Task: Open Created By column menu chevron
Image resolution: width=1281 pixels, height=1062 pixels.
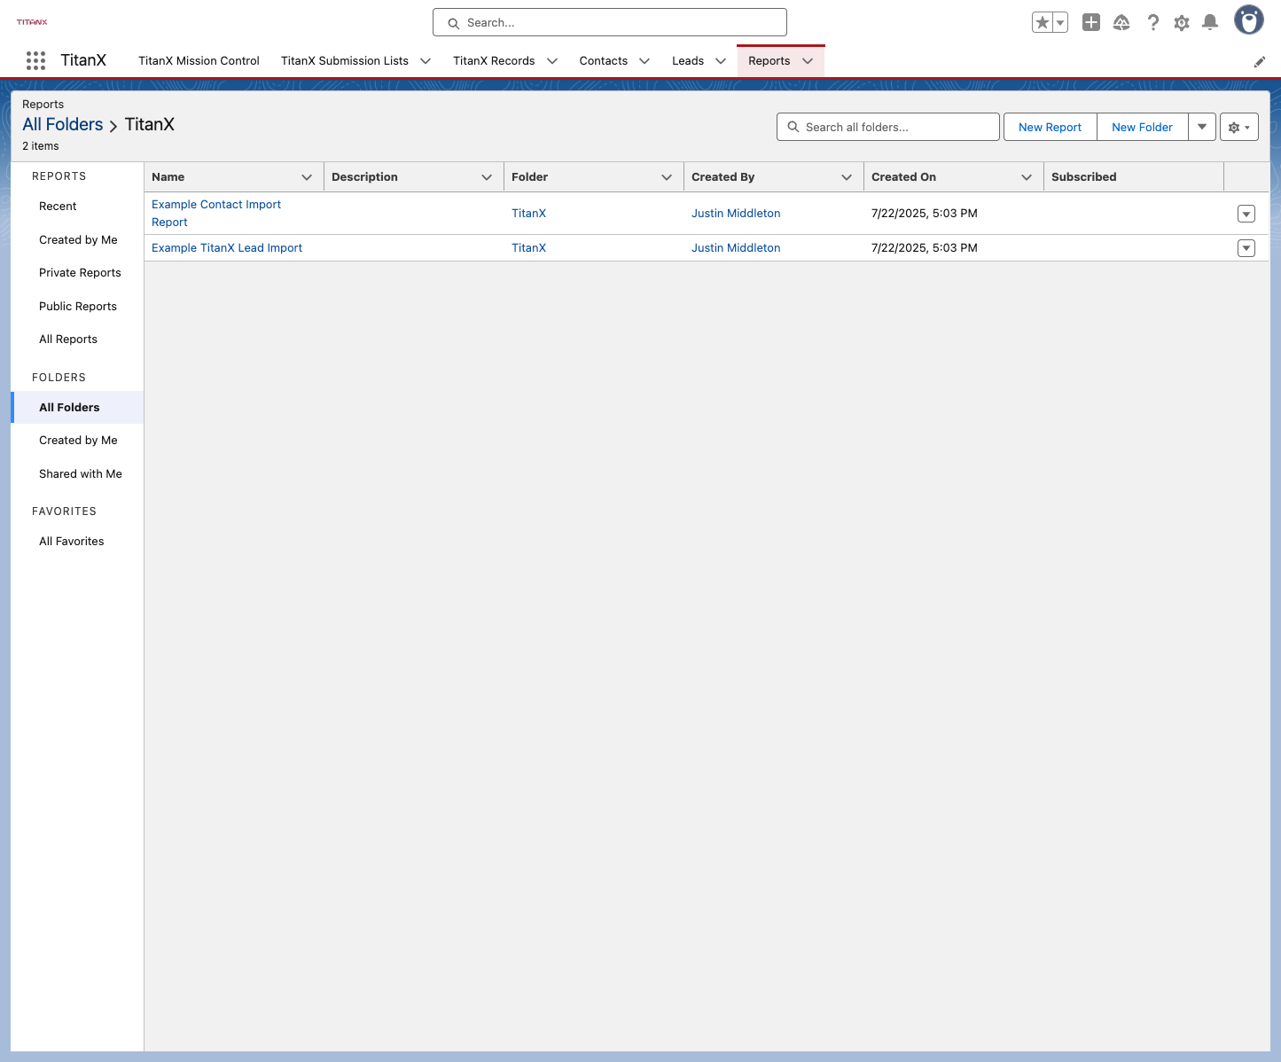Action: point(847,177)
